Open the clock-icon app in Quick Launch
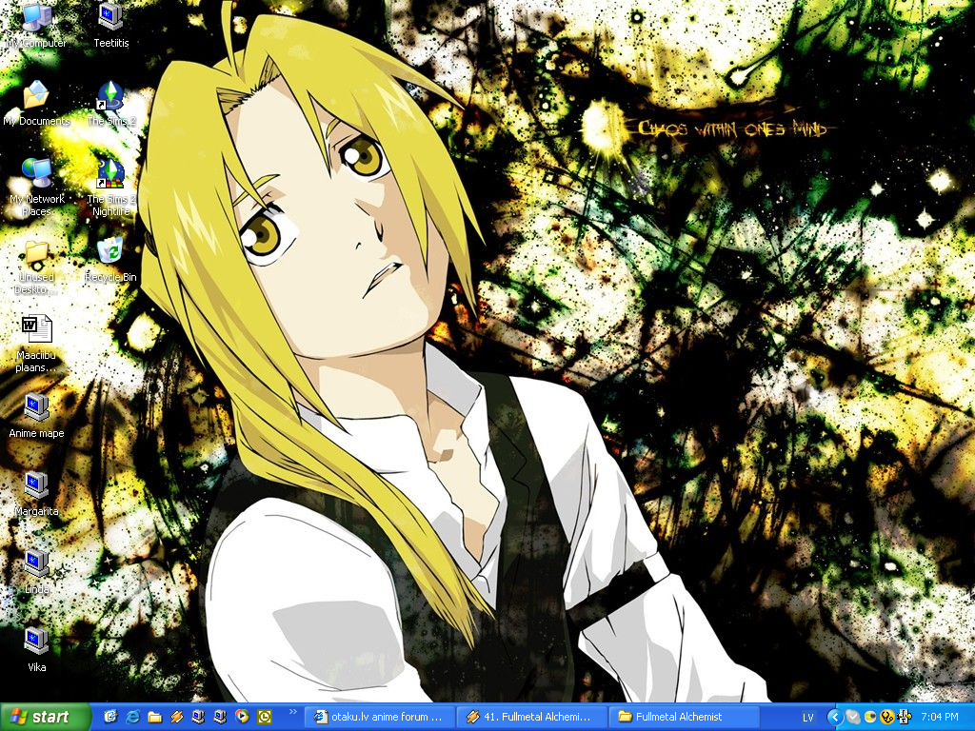 (x=265, y=717)
